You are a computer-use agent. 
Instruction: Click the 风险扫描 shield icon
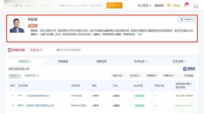(x=10, y=50)
